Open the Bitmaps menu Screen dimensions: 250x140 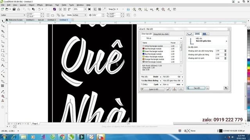[x=49, y=5]
